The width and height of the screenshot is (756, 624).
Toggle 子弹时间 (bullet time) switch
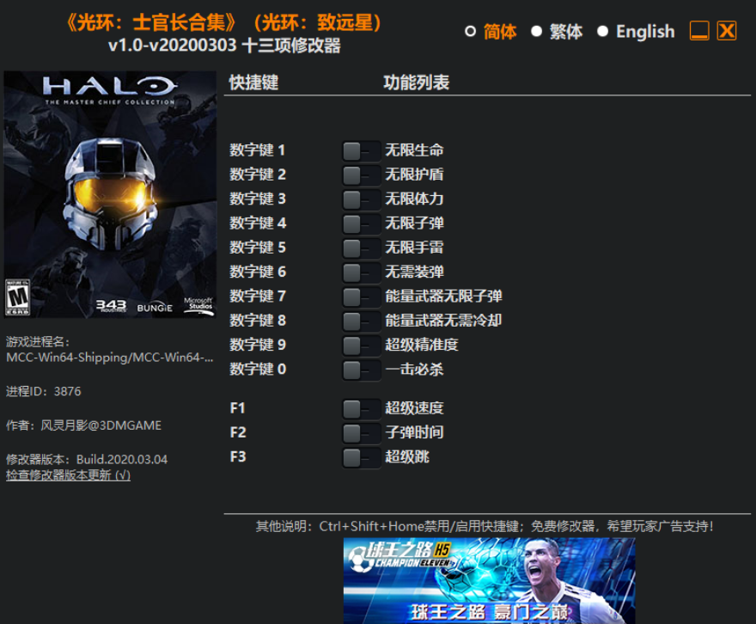(361, 433)
